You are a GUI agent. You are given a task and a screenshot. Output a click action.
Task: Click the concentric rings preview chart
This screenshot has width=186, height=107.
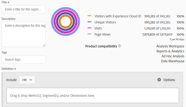click(66, 22)
